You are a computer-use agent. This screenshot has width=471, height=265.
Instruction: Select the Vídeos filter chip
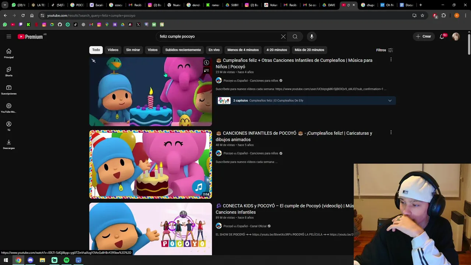[113, 50]
